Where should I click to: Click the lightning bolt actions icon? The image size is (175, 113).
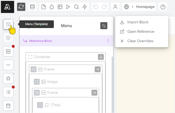pyautogui.click(x=85, y=7)
